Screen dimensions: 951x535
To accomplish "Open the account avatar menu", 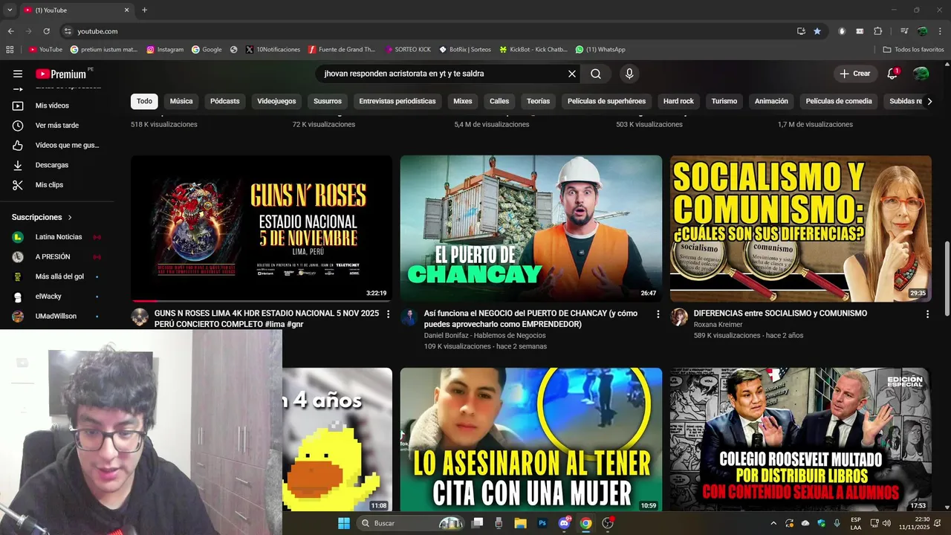I will coord(921,74).
